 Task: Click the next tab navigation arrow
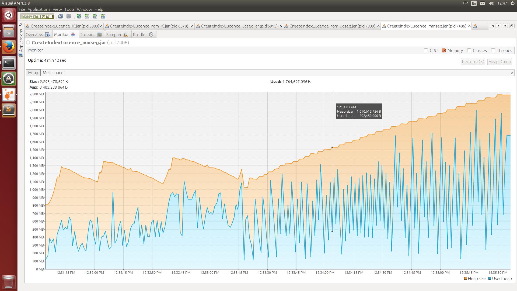(x=499, y=26)
